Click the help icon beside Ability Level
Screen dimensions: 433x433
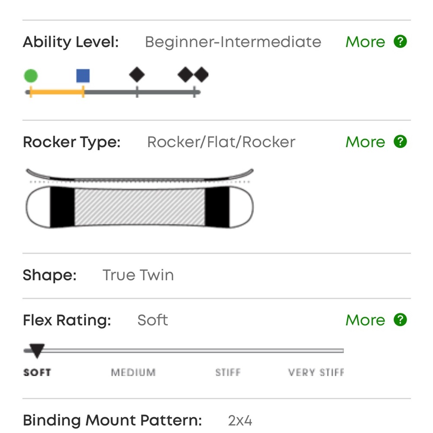click(400, 42)
